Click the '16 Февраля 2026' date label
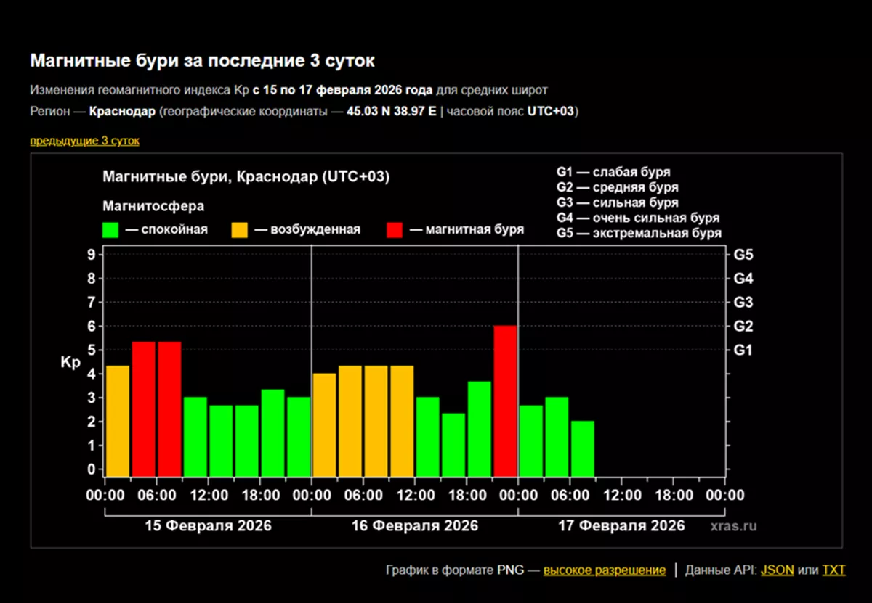The width and height of the screenshot is (872, 603). click(x=415, y=525)
